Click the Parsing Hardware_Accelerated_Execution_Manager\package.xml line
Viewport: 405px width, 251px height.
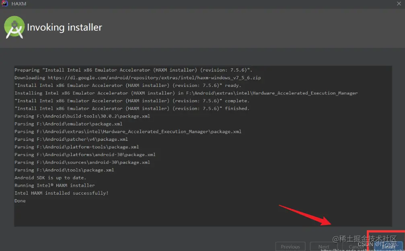[128, 132]
